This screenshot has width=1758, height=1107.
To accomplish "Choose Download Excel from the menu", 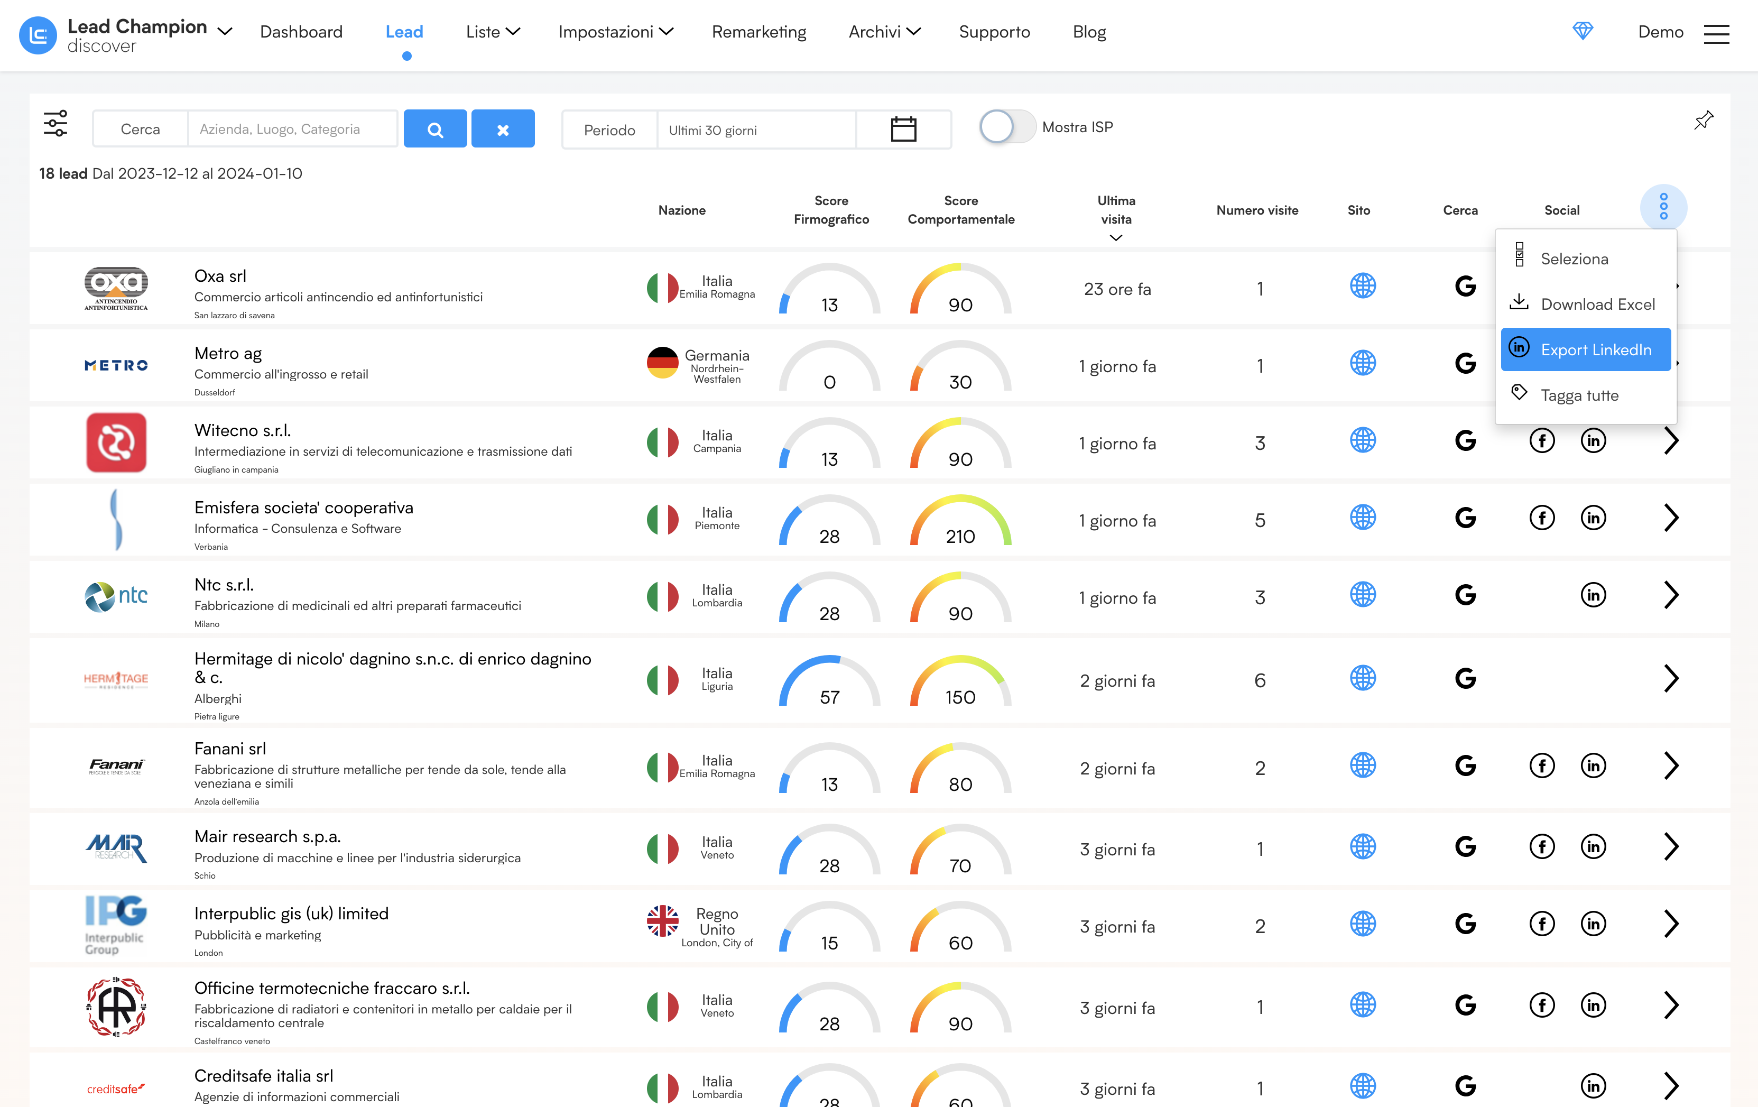I will [1586, 304].
